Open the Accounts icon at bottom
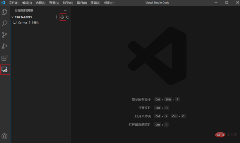The height and width of the screenshot is (143, 240). (x=5, y=136)
